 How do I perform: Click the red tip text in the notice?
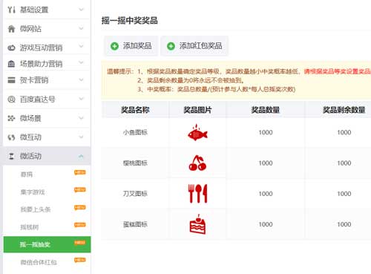338,71
